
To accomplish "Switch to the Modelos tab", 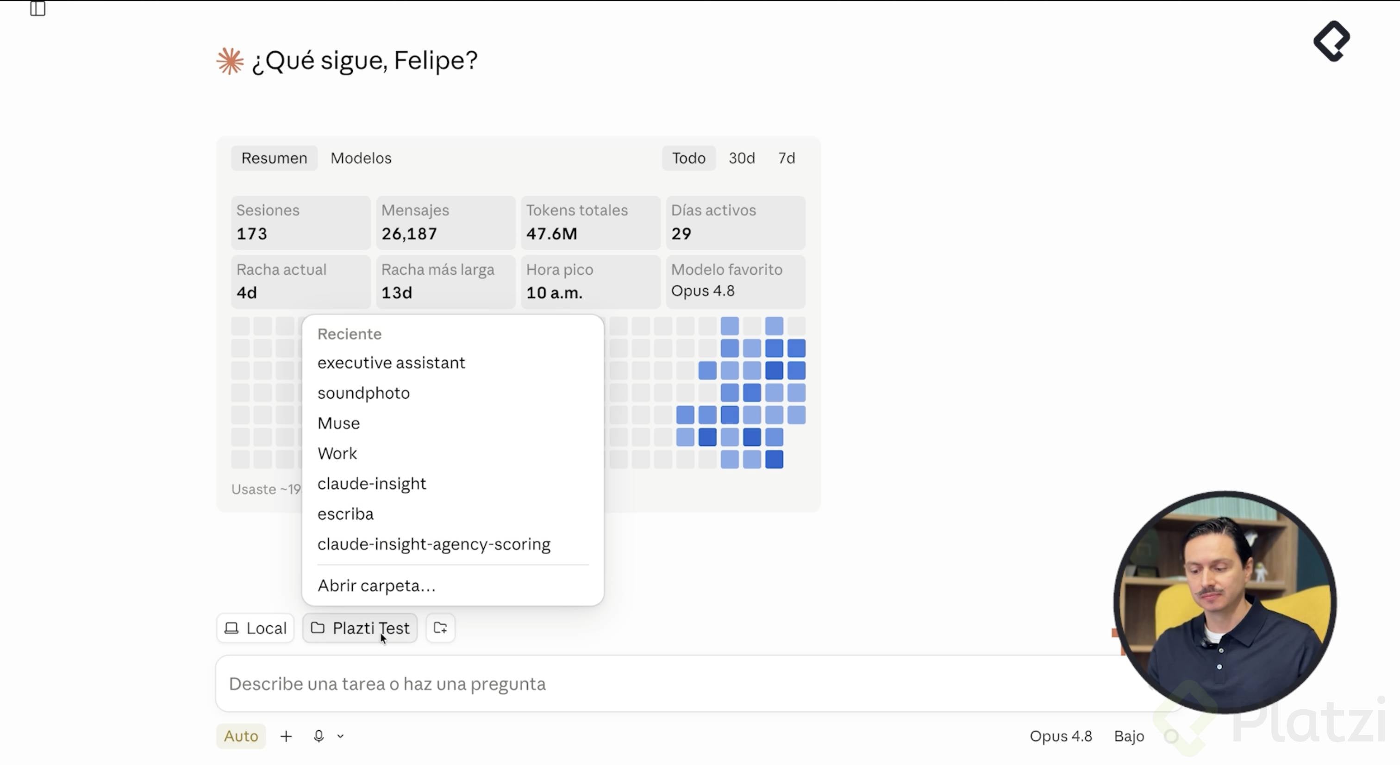I will (361, 158).
